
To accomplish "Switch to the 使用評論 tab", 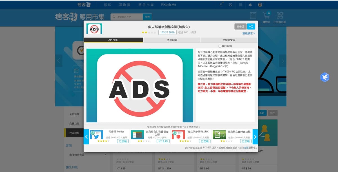I will click(x=172, y=40).
